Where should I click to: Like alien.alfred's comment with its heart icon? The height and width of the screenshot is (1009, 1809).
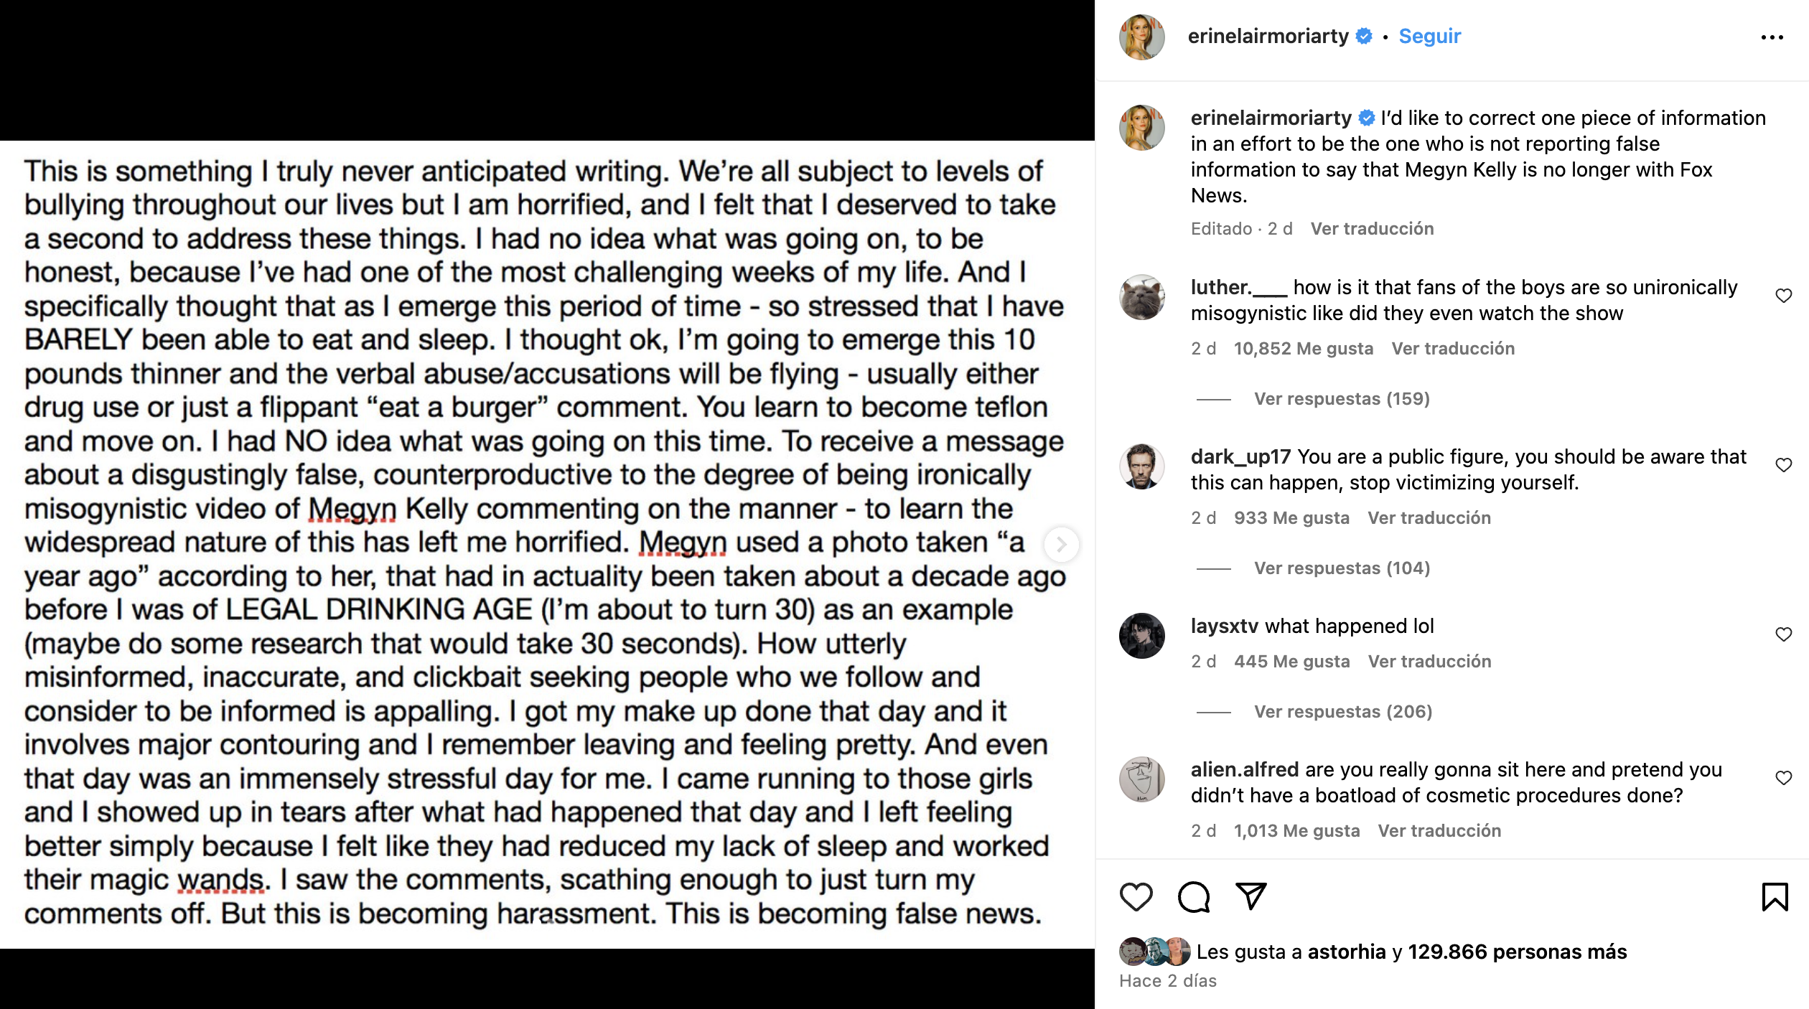1785,777
